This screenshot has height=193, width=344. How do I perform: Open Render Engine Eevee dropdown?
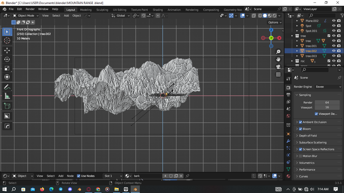[x=328, y=87]
